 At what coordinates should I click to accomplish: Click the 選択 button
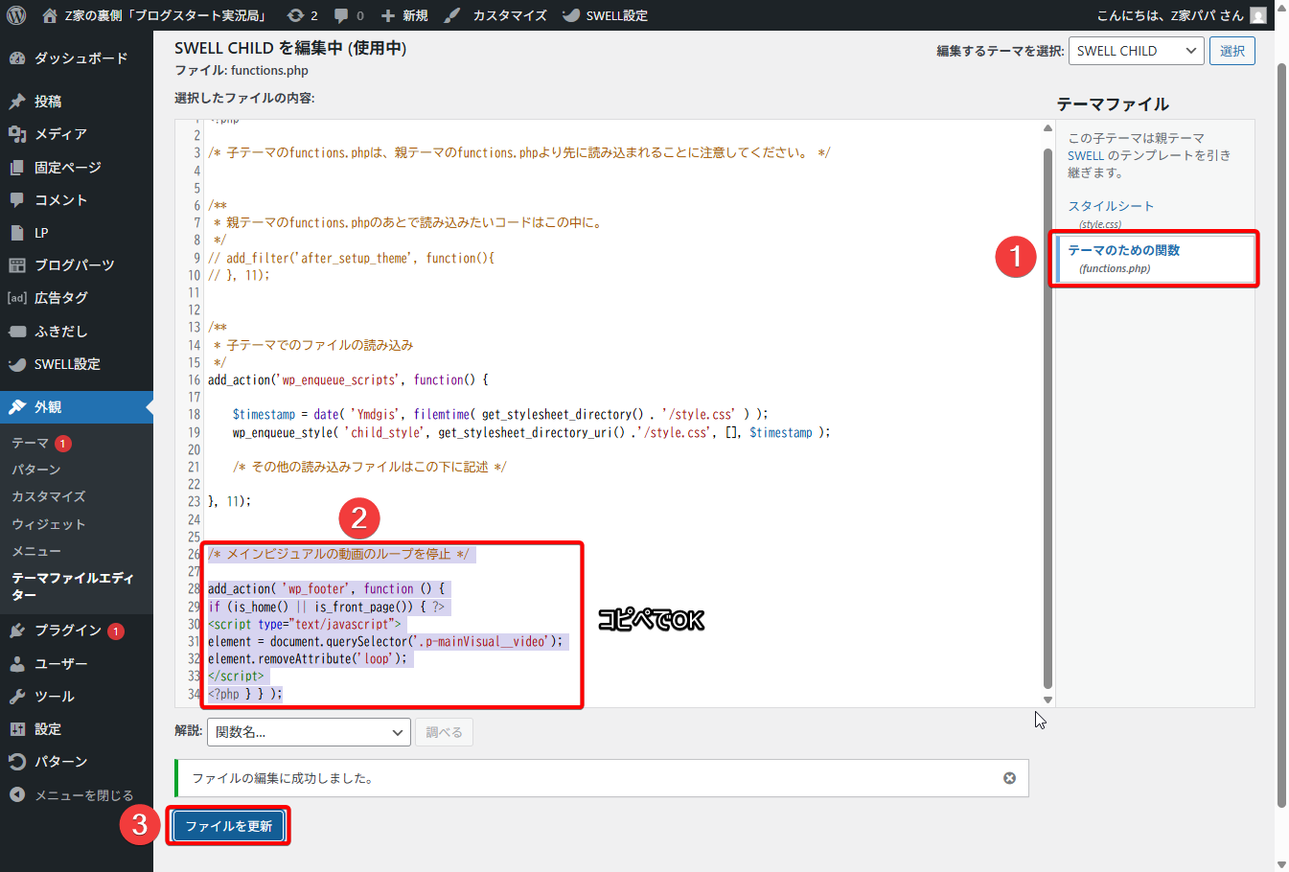pos(1232,51)
